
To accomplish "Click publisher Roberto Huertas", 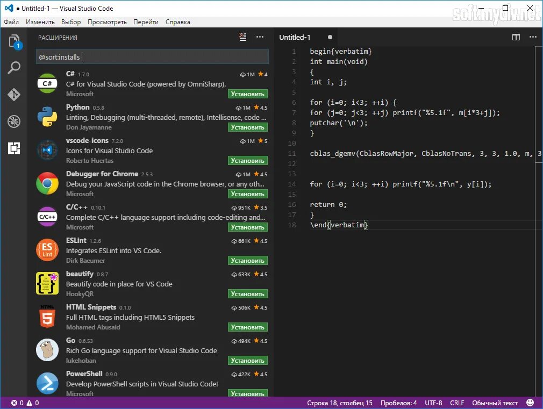I will 90,160.
